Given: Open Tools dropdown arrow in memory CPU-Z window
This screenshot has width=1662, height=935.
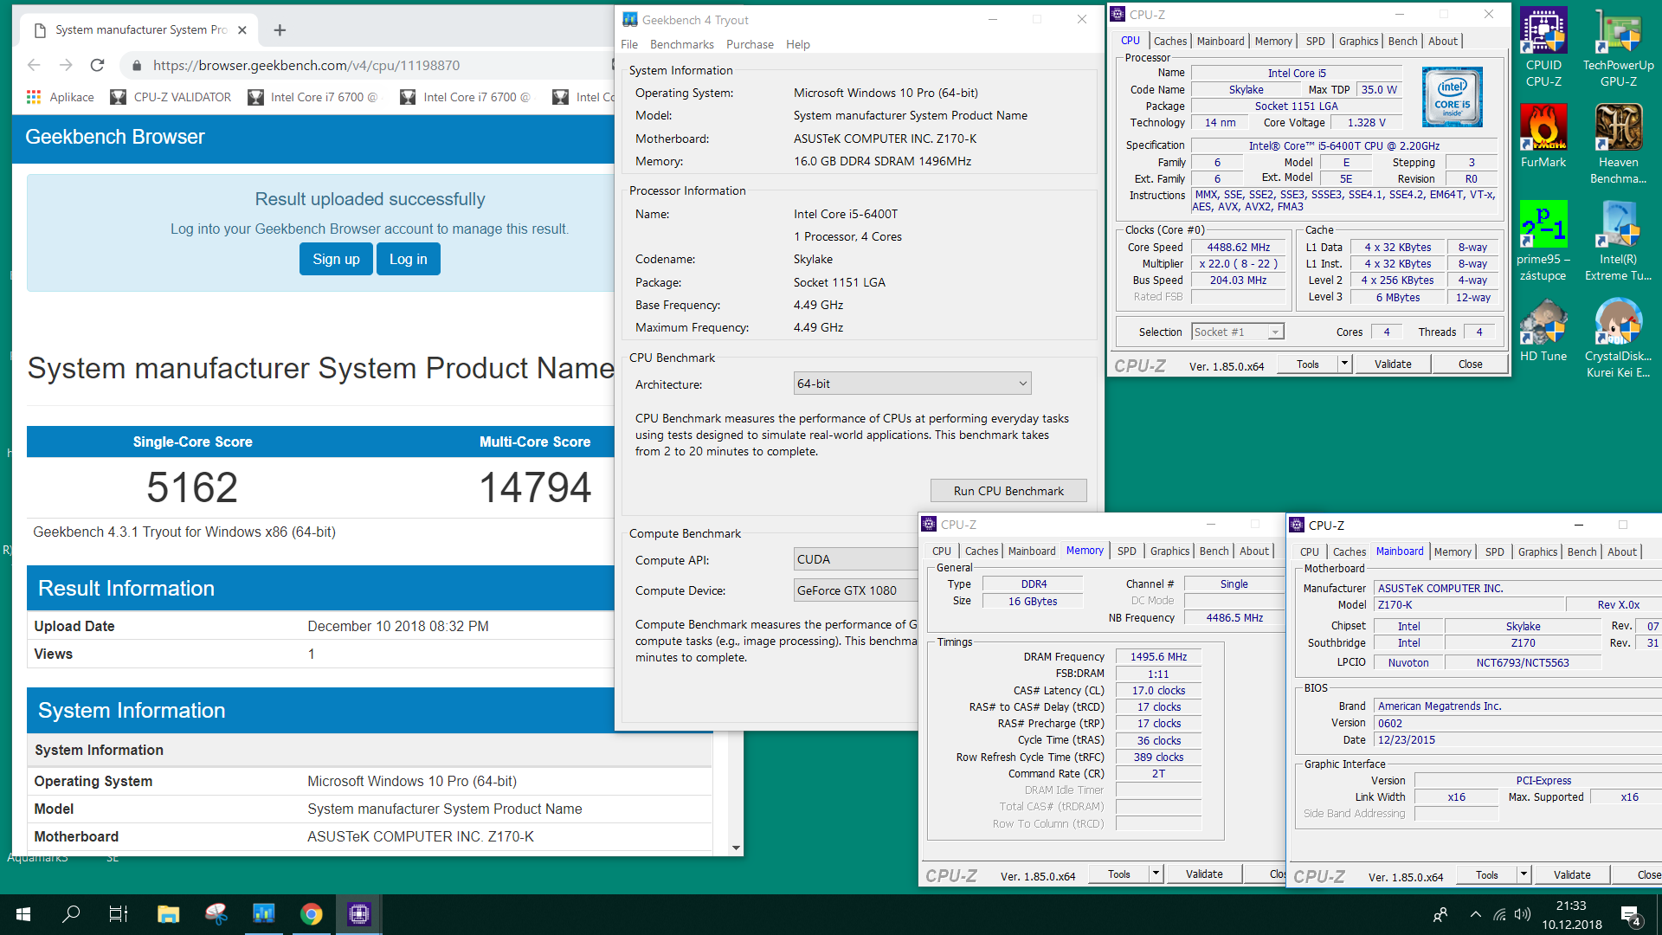Looking at the screenshot, I should click(1156, 874).
